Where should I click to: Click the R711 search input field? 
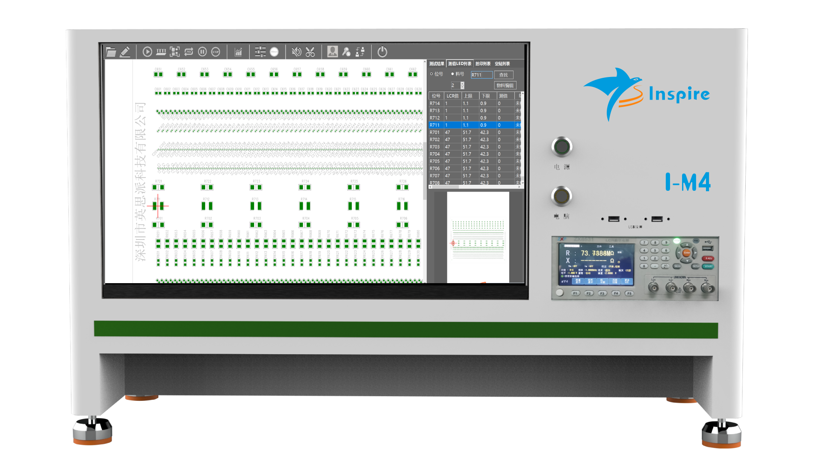(481, 75)
